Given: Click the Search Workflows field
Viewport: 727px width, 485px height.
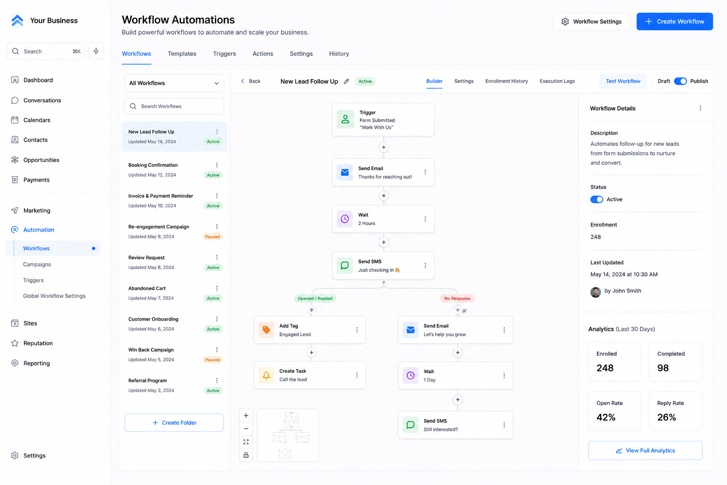Looking at the screenshot, I should pos(174,107).
